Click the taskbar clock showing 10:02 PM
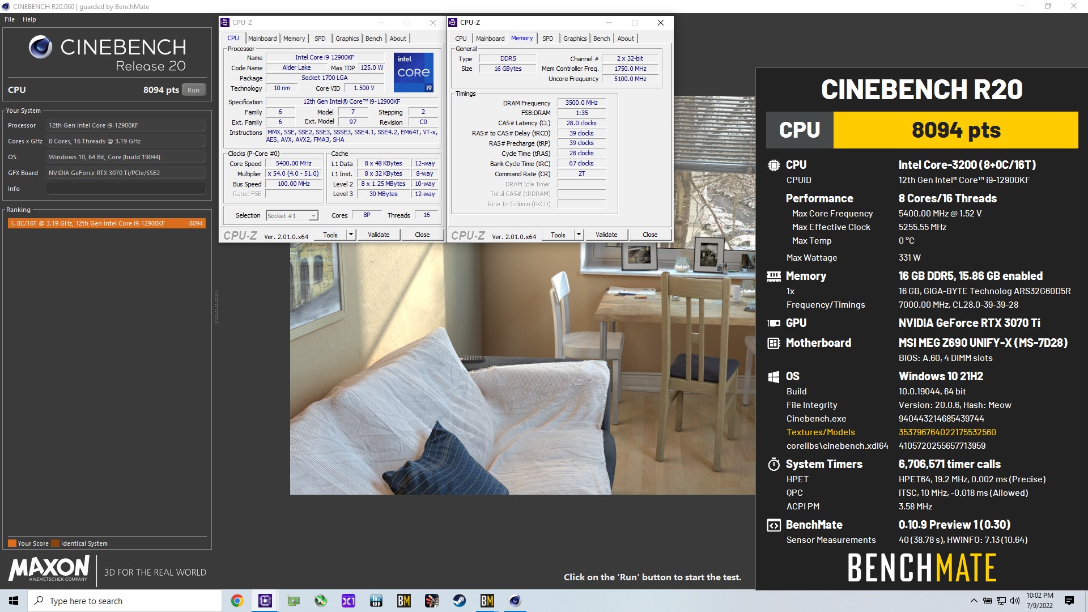This screenshot has width=1088, height=612. [x=1039, y=601]
